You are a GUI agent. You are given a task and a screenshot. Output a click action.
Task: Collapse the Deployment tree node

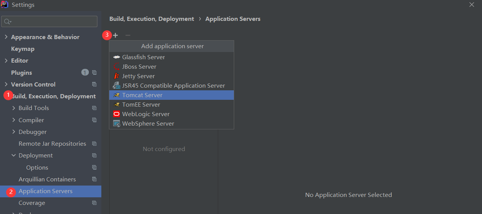(14, 156)
